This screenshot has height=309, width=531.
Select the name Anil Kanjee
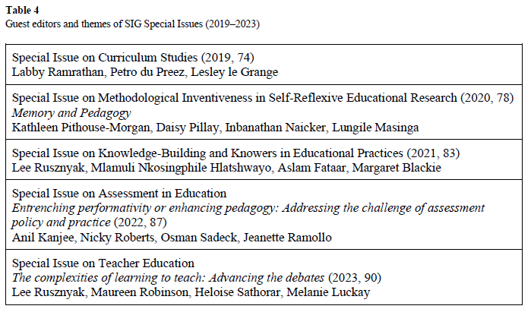pos(42,236)
